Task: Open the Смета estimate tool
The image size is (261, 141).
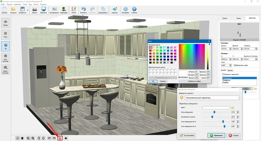Action: [x=74, y=10]
